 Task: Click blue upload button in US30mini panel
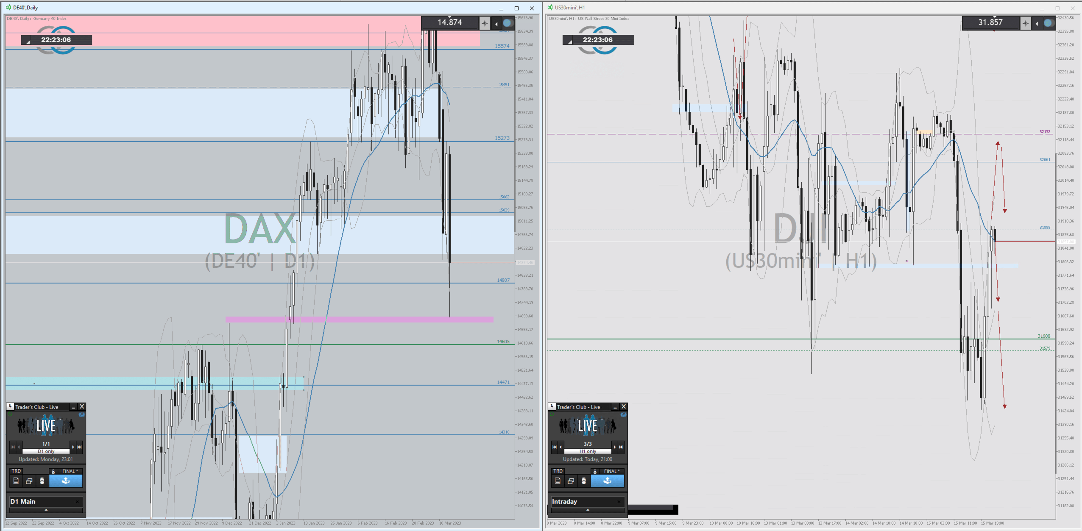(608, 481)
